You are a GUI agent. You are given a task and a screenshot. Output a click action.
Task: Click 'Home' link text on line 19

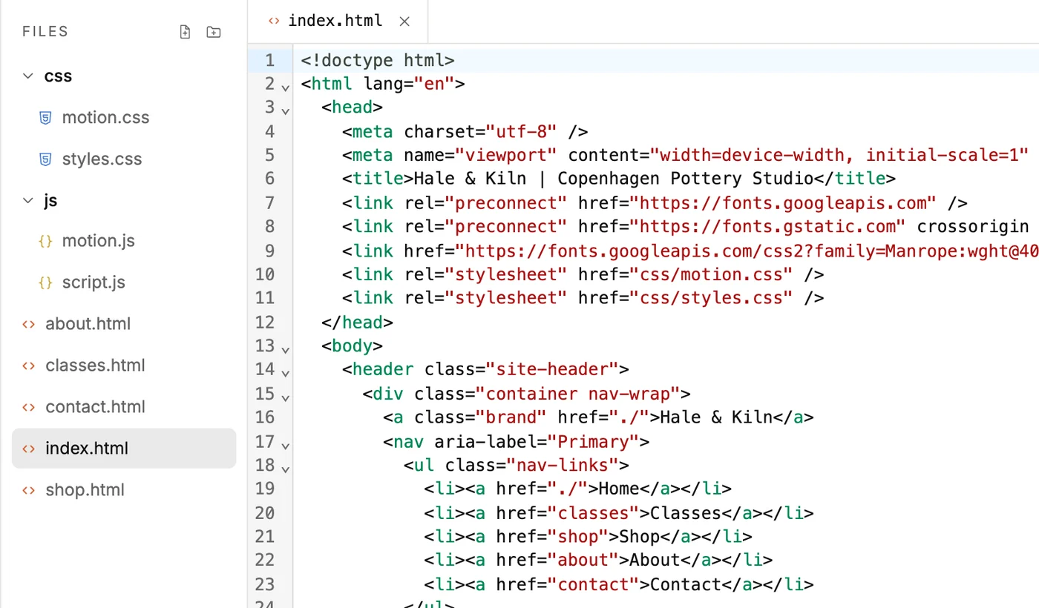(619, 488)
